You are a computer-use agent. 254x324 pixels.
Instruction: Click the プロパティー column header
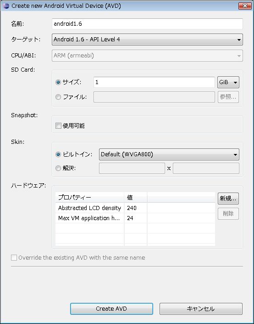tap(90, 197)
